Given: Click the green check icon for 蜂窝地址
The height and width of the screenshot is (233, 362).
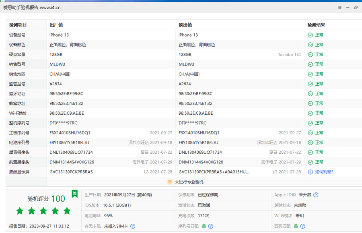Looking at the screenshot, I should pos(310,103).
